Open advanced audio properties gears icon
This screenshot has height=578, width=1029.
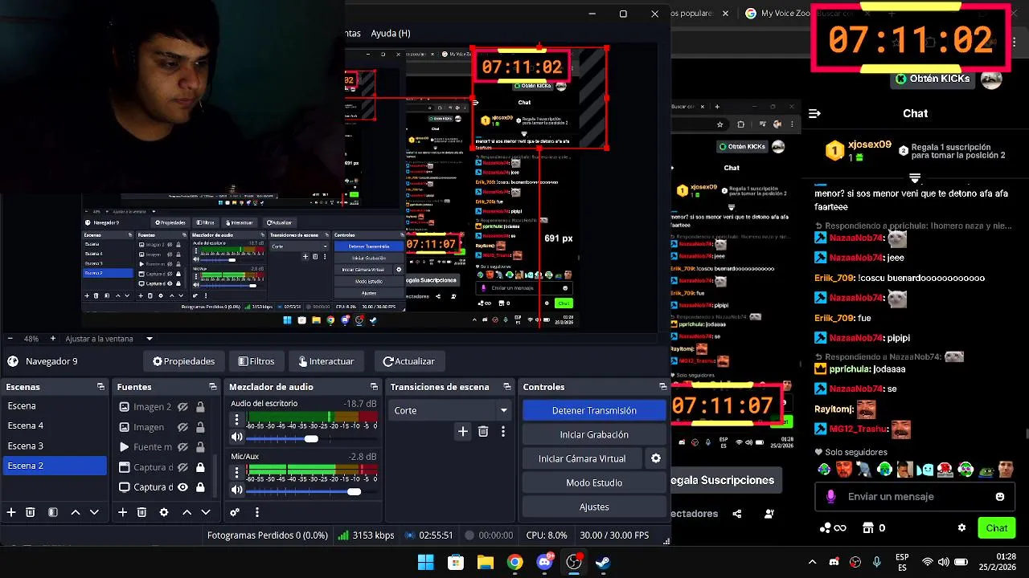235,512
